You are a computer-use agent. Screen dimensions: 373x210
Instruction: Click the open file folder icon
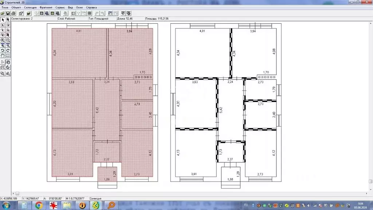3,13
